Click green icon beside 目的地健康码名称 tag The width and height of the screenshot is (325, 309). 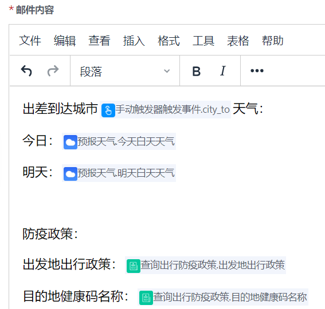(146, 298)
